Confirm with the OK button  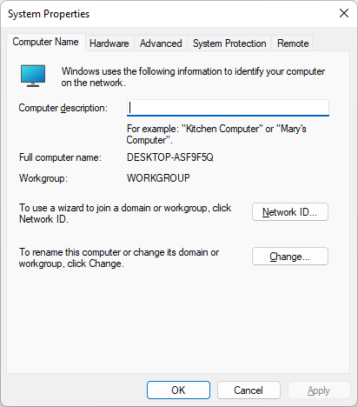tap(178, 390)
